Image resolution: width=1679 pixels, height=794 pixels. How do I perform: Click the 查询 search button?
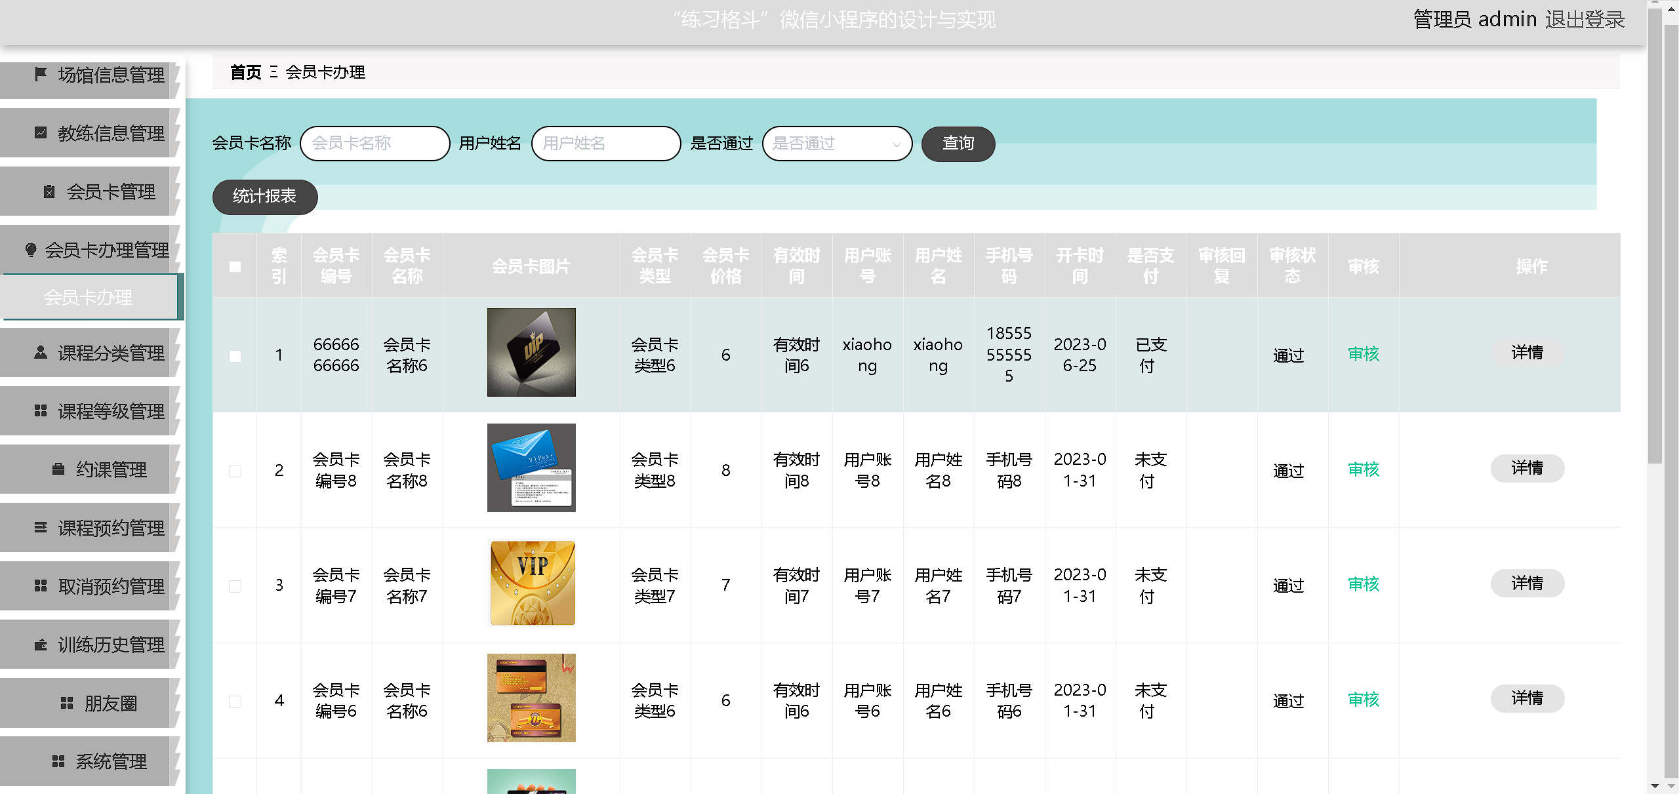[958, 144]
